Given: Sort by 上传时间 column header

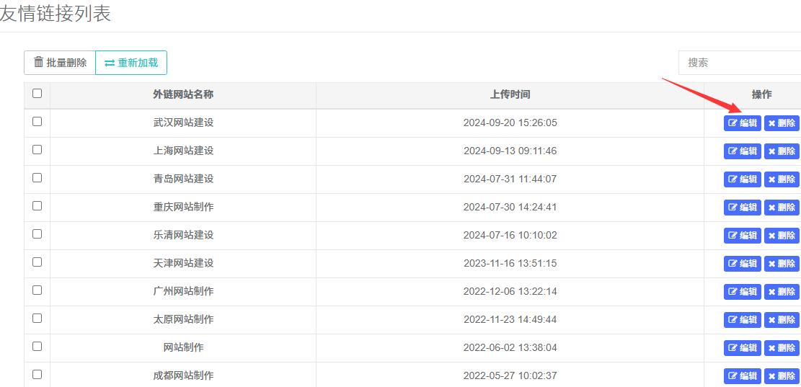Looking at the screenshot, I should pyautogui.click(x=510, y=94).
